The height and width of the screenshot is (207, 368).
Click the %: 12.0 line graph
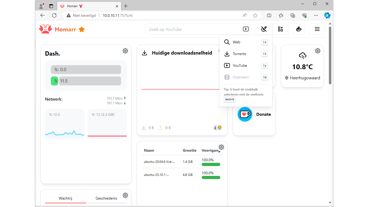pyautogui.click(x=65, y=124)
